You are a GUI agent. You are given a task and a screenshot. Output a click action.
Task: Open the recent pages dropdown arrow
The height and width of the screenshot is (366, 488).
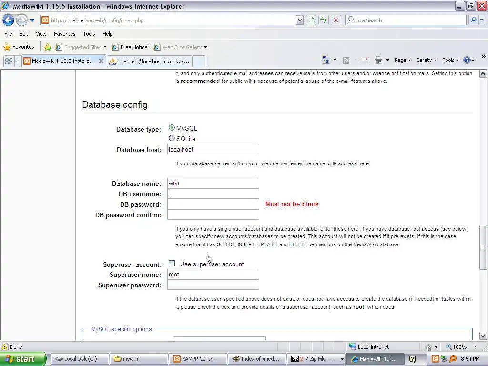click(x=32, y=20)
